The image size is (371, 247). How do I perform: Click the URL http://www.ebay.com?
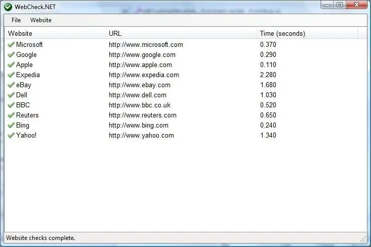[x=140, y=85]
